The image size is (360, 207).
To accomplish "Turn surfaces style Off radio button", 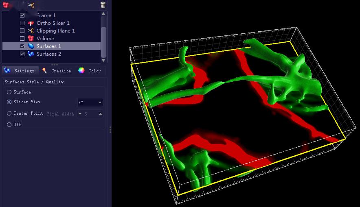I will point(9,125).
